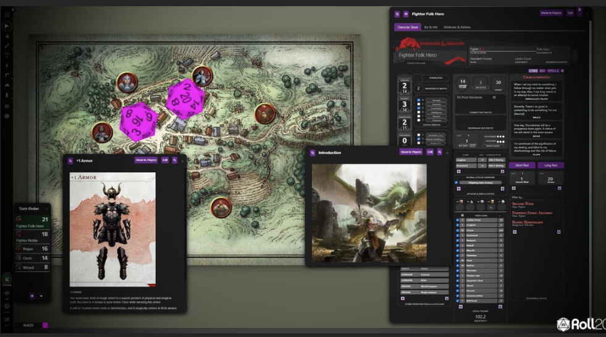606x337 pixels.
Task: Click the Filter by field in features and traits
Action: click(x=536, y=197)
